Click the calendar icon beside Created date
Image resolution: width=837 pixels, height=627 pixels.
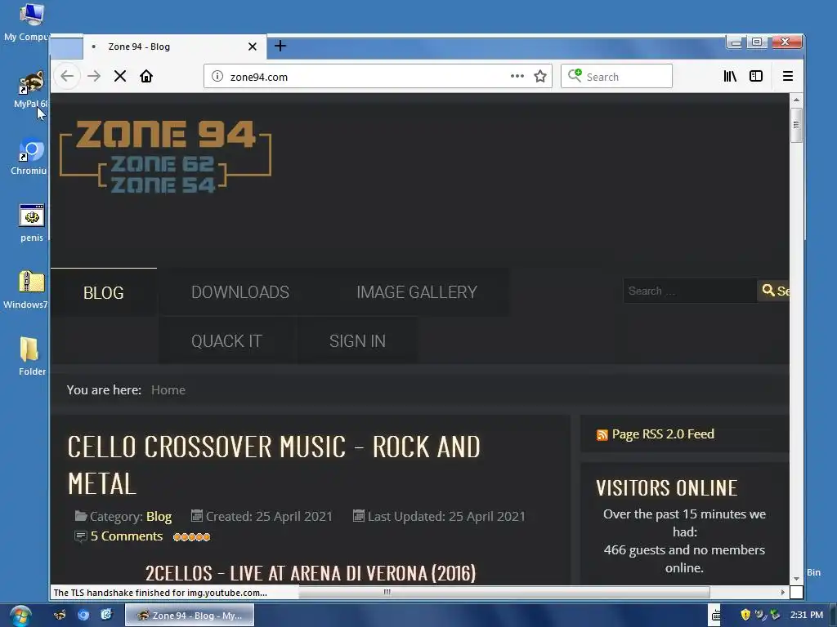(x=197, y=516)
